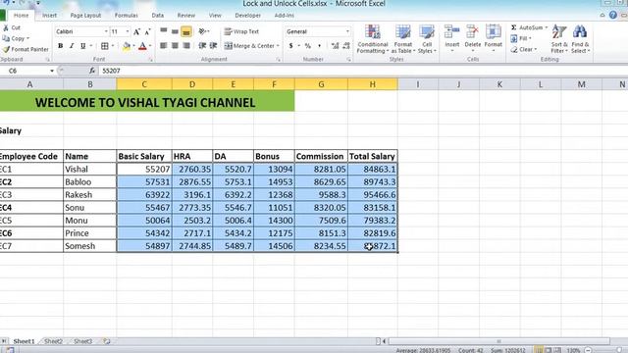Set top vertical alignment

[x=164, y=31]
